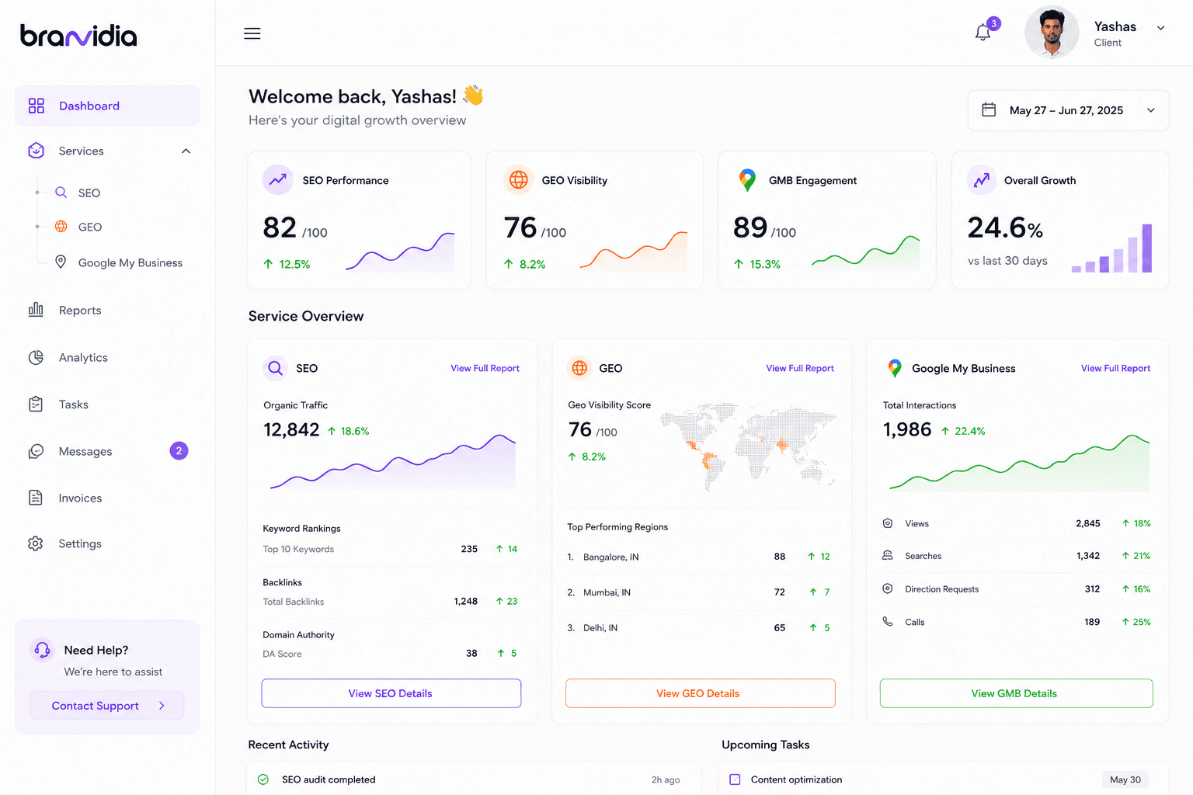Open SEO under Services sidebar
1193x795 pixels.
point(89,193)
